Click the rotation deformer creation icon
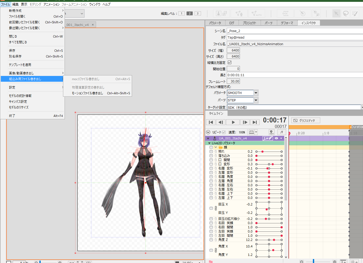This screenshot has width=363, height=263. coord(303,13)
